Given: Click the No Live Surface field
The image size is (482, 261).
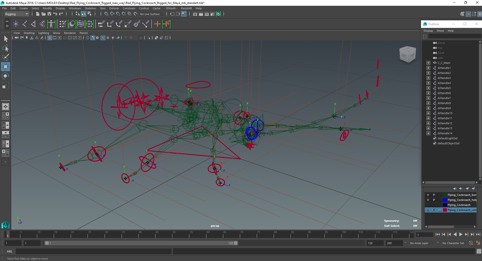Looking at the screenshot, I should [151, 14].
